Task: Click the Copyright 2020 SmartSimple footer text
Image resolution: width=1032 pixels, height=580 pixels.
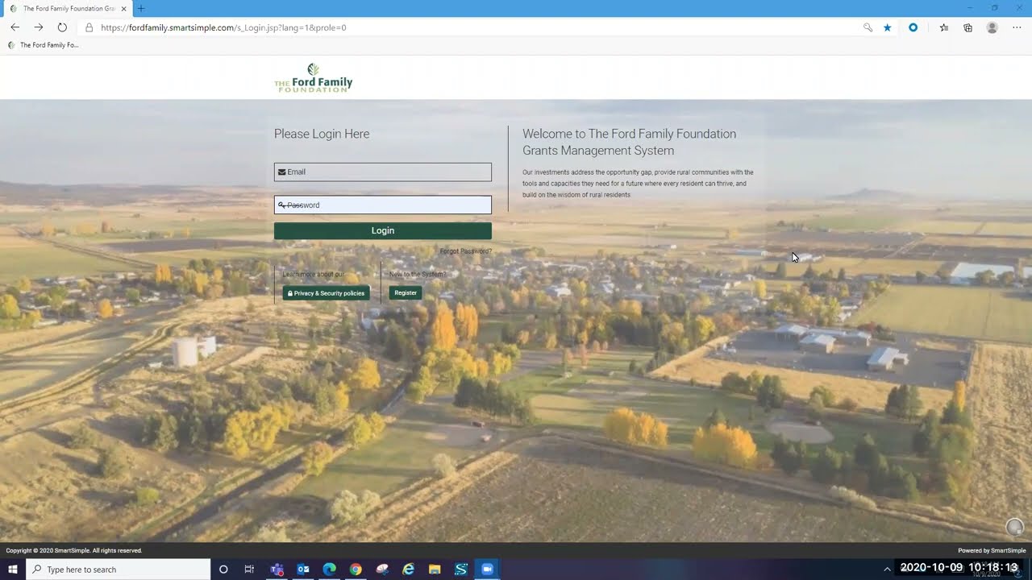Action: click(74, 551)
